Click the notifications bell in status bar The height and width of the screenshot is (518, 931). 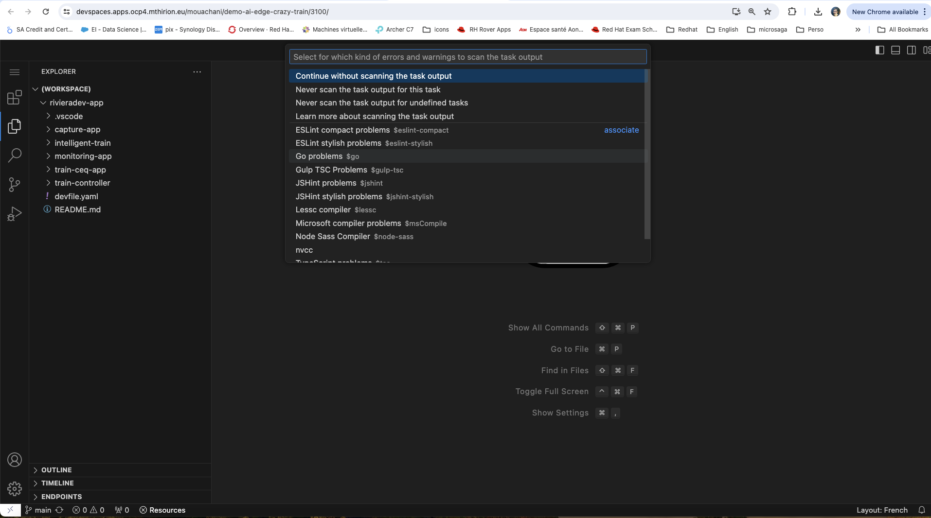point(921,510)
